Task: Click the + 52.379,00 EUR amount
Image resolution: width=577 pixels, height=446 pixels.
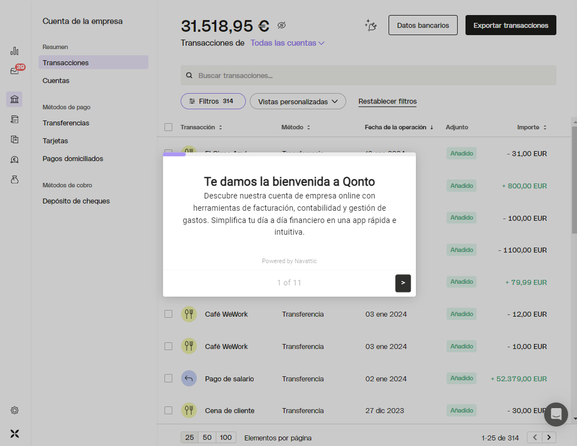Action: point(518,379)
